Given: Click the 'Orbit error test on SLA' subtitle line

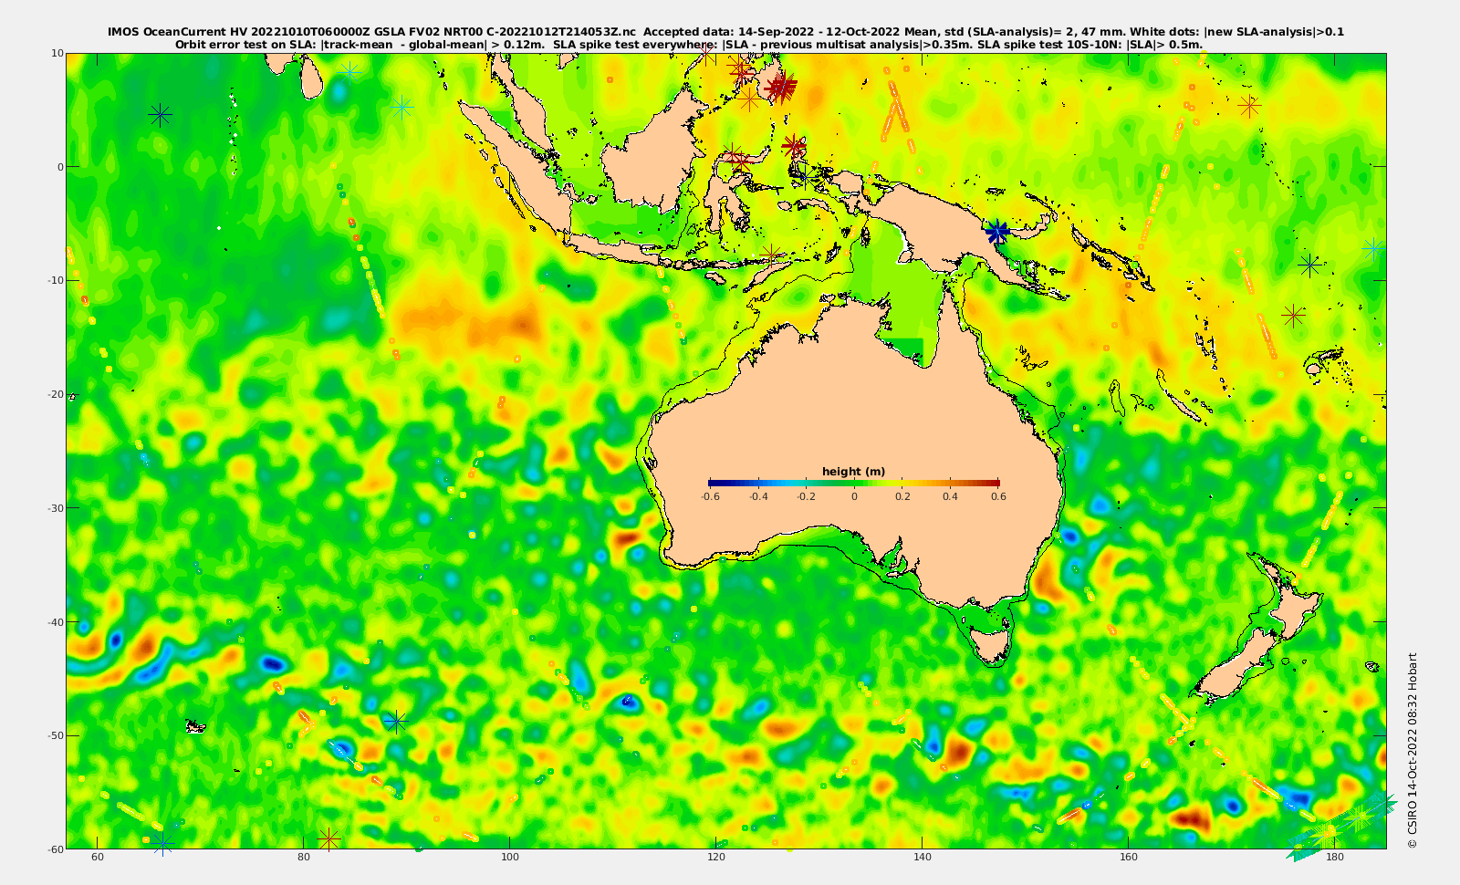Looking at the screenshot, I should point(689,44).
